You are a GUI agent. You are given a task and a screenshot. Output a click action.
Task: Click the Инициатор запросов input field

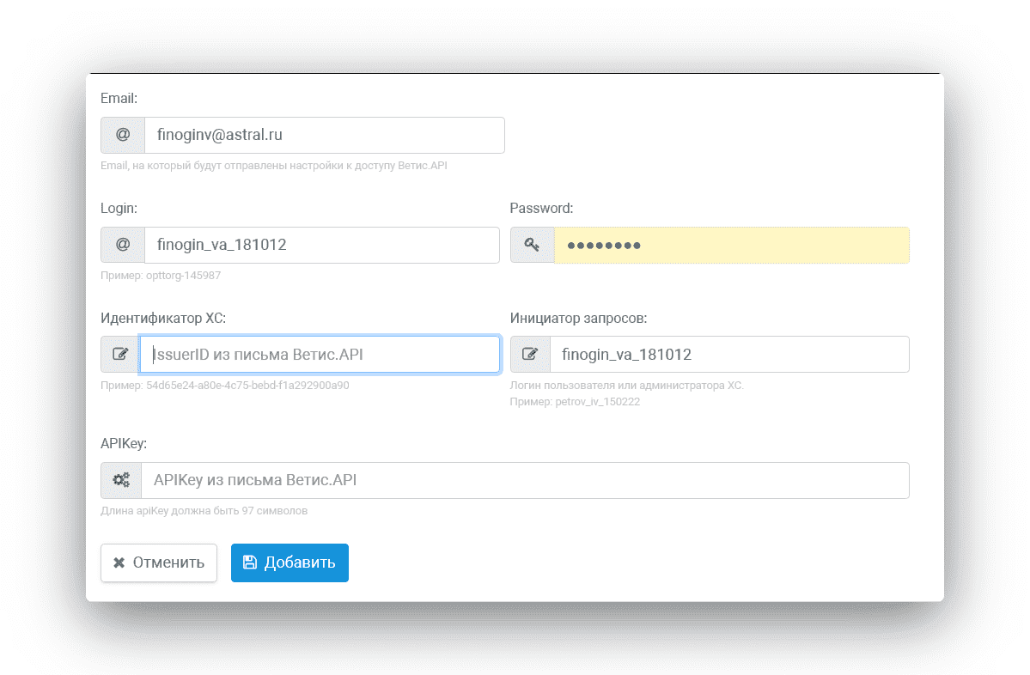click(x=730, y=354)
